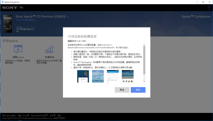Click the 更多Xperia網站 footer link

coord(9,116)
